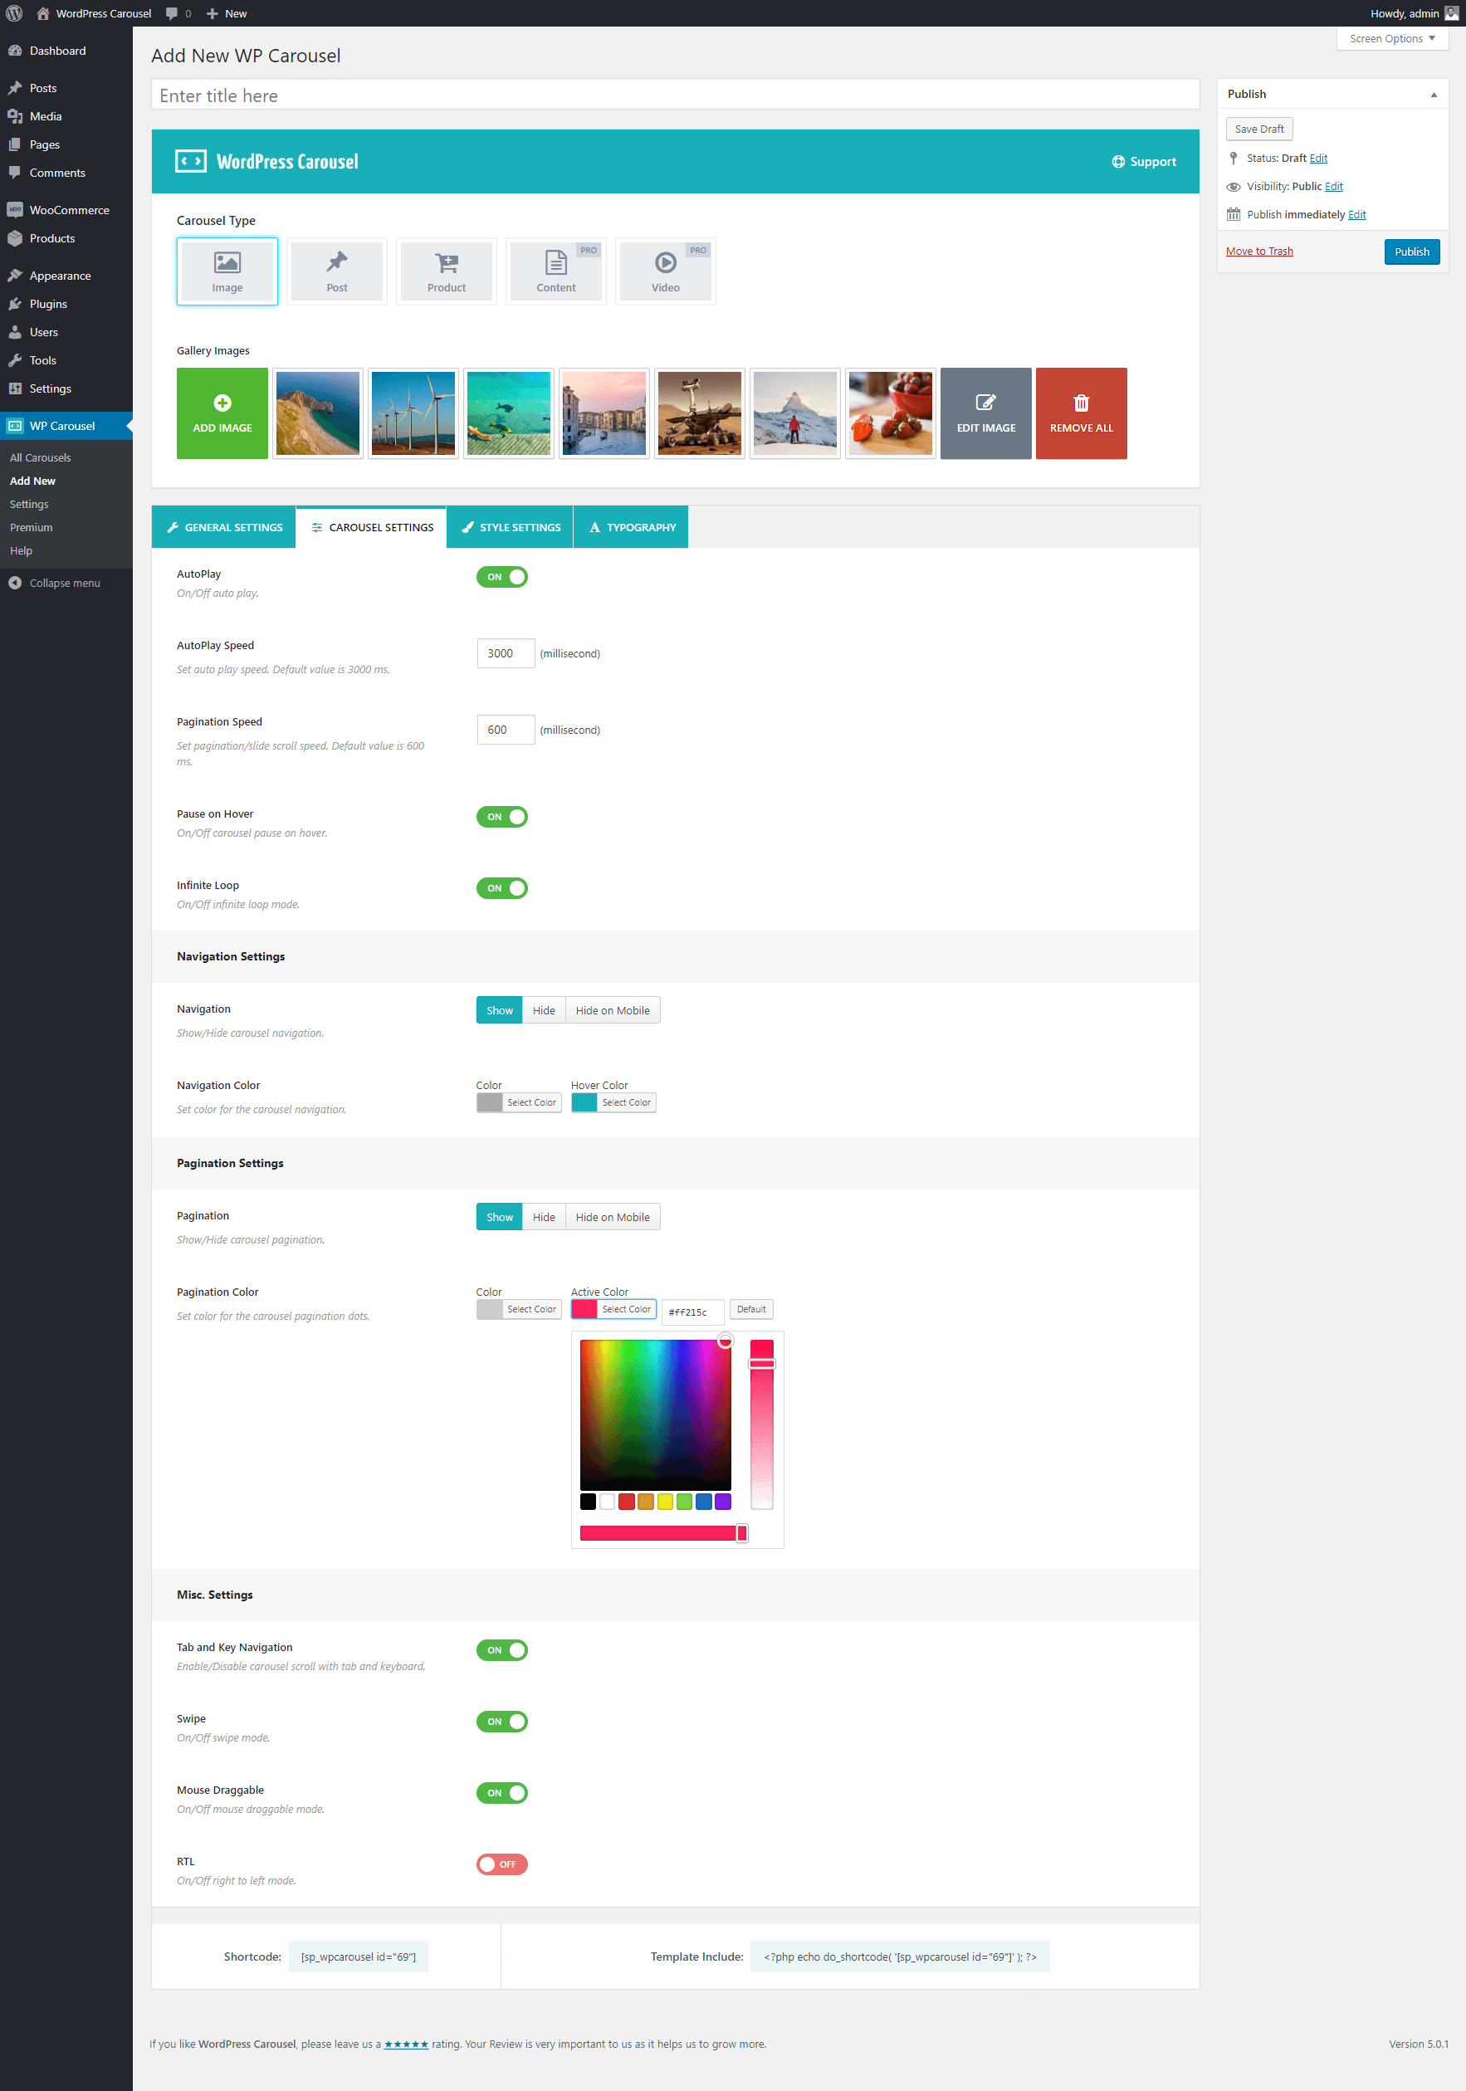
Task: Open Screen Options dropdown
Action: coord(1392,38)
